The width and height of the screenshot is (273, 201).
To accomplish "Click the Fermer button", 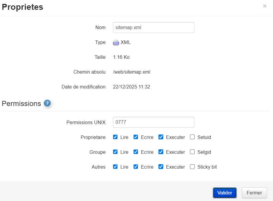I will point(254,193).
